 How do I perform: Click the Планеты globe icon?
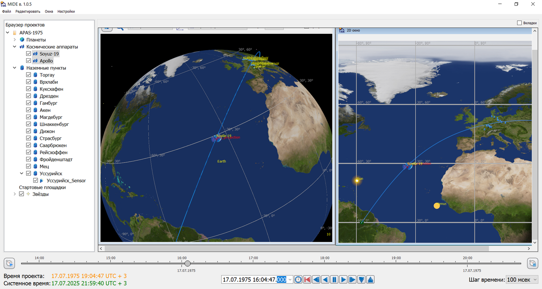coord(22,40)
